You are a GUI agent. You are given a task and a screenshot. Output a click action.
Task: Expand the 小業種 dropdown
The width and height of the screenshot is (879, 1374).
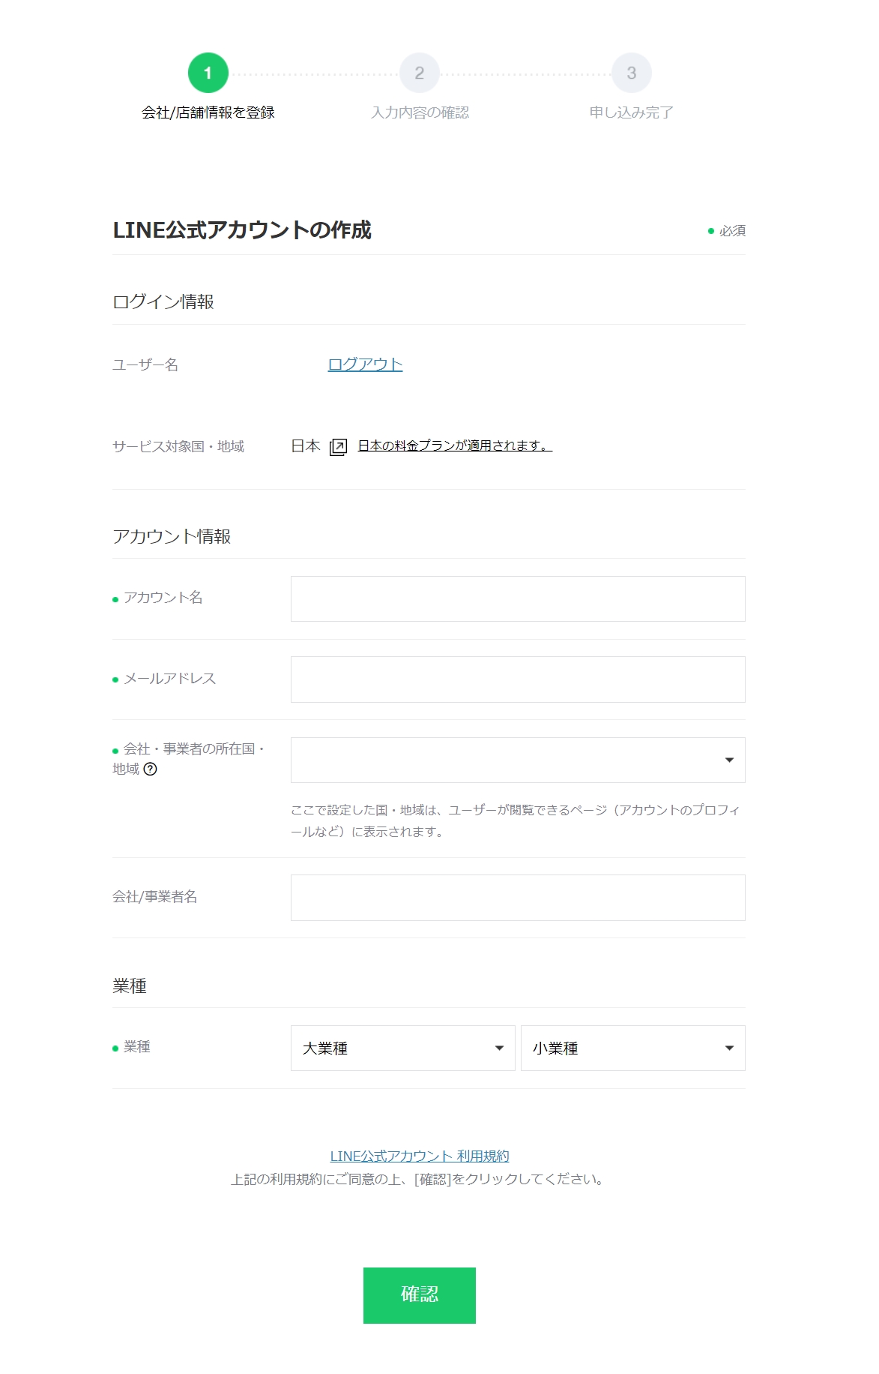[633, 1048]
